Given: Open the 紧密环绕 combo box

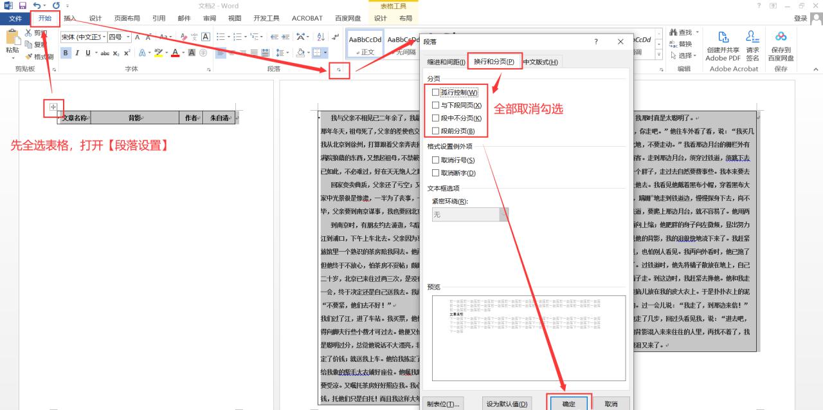Looking at the screenshot, I should point(470,214).
